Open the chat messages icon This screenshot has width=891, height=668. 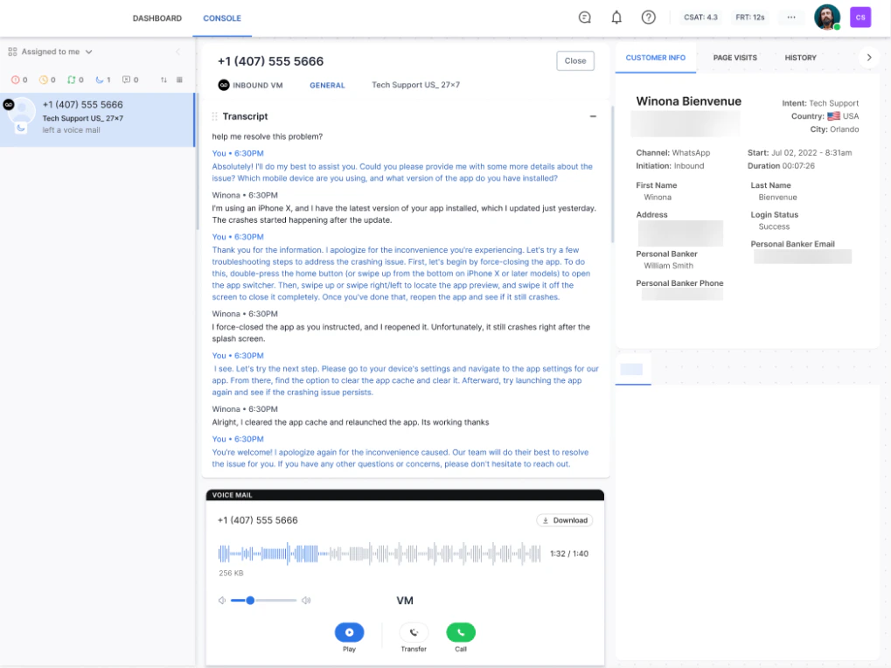[583, 17]
